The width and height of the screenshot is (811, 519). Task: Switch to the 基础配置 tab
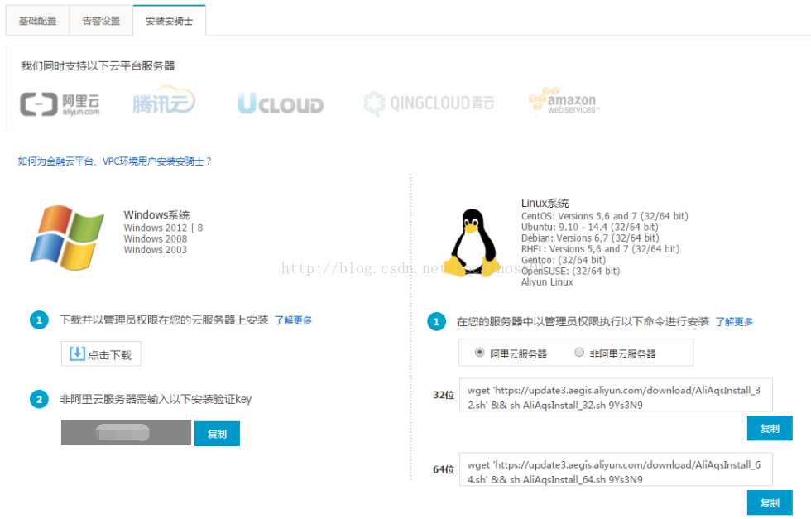38,21
